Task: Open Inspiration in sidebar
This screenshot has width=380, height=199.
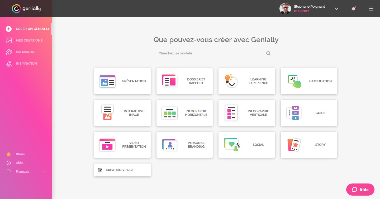Action: click(26, 64)
